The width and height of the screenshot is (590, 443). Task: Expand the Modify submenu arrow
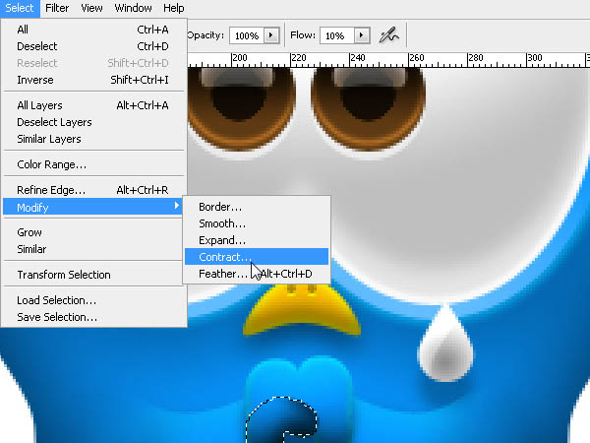(176, 206)
